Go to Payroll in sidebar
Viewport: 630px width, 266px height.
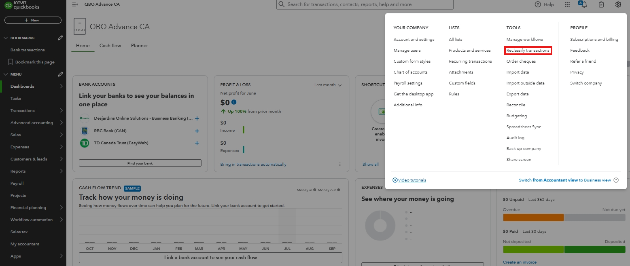[x=17, y=184]
